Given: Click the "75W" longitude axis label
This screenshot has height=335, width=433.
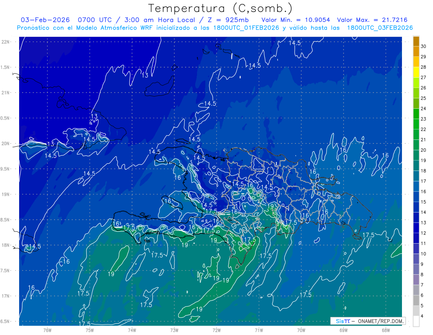Looking at the screenshot, I should [x=89, y=330].
